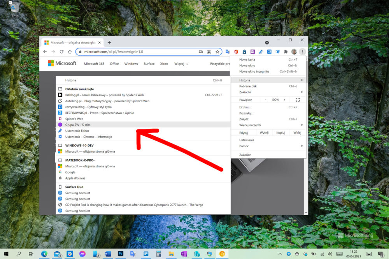The height and width of the screenshot is (259, 389).
Task: Open Photoshop from the taskbar
Action: [120, 254]
